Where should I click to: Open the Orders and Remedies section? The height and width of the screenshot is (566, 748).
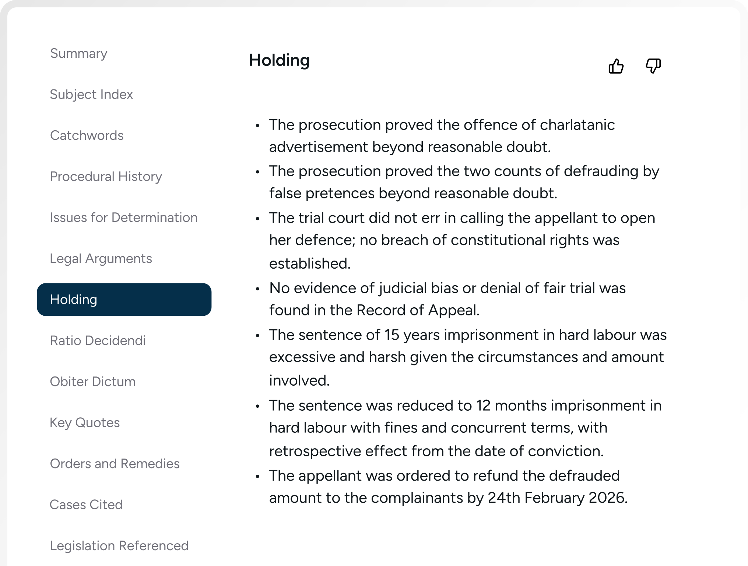point(115,464)
